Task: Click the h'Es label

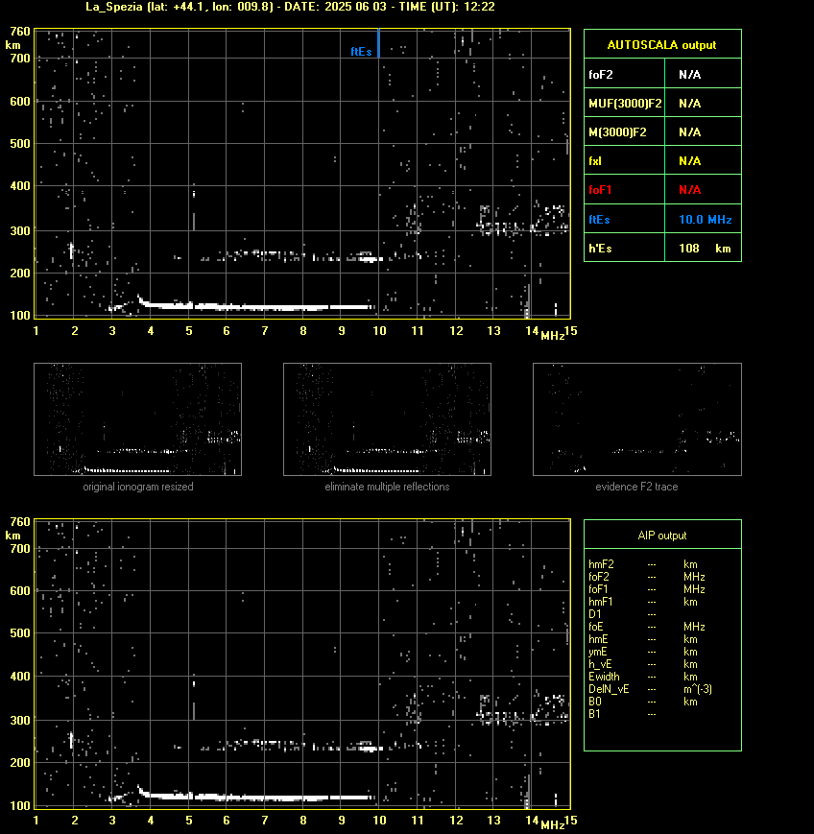Action: [599, 249]
